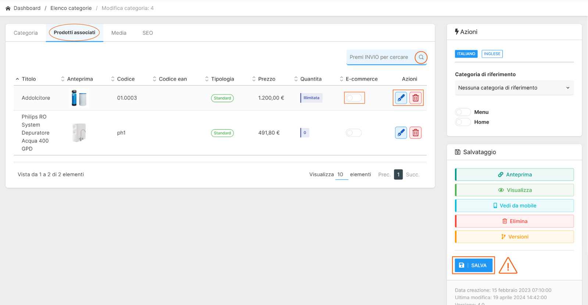Click the Elenco categorie breadcrumb link
Viewport: 588px width, 305px height.
(71, 8)
